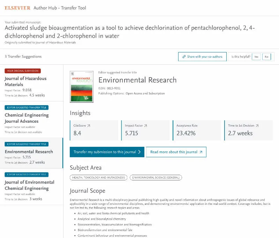
Task: Click the CiteScore value 8.4
Action: tap(77, 133)
